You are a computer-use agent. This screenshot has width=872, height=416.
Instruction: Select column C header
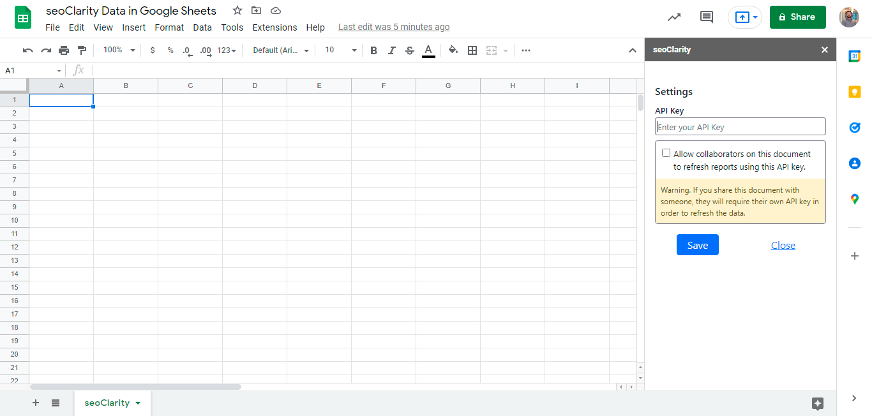pyautogui.click(x=190, y=85)
